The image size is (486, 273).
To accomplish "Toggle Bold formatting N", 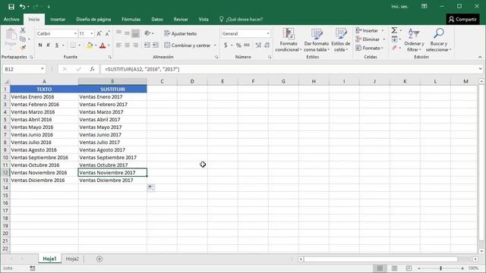I will (x=40, y=45).
